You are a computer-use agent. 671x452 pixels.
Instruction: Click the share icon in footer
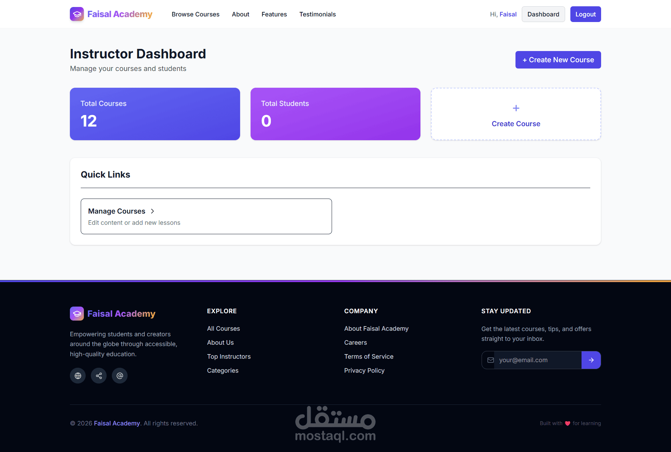tap(99, 376)
